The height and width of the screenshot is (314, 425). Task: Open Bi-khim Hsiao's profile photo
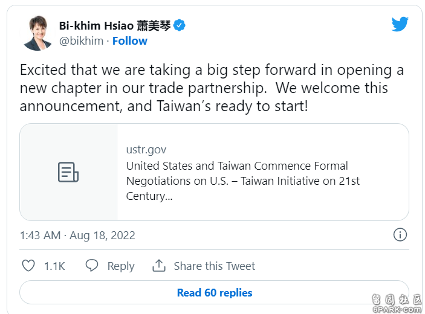pos(37,33)
